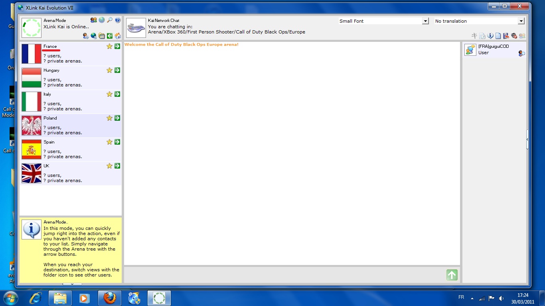Image resolution: width=545 pixels, height=306 pixels.
Task: Switch views with the folder icon
Action: [x=102, y=36]
